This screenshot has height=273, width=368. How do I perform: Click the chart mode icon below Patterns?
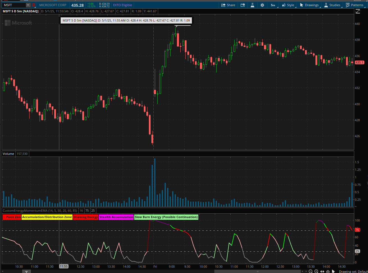[x=358, y=11]
